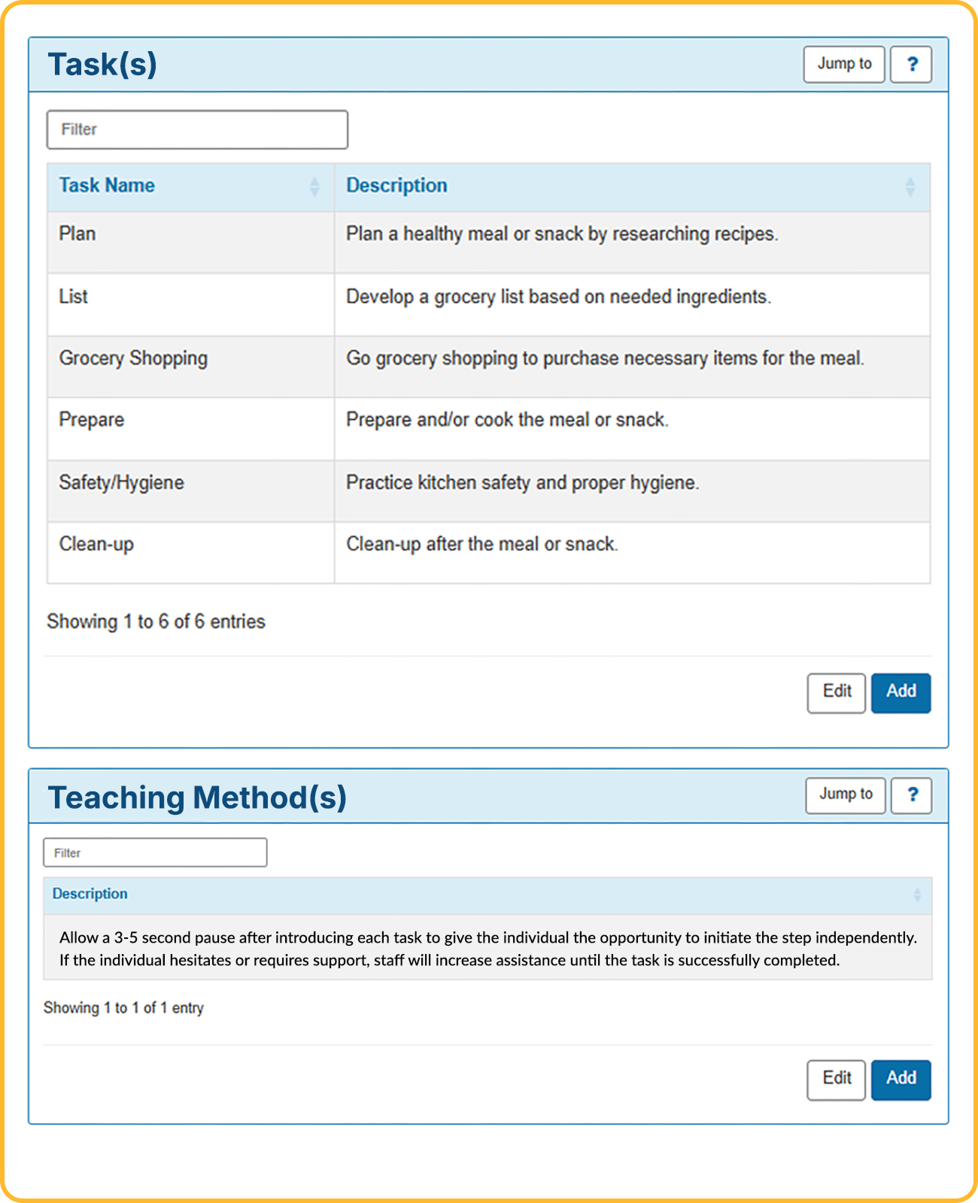Click the help question mark in Teaching Method(s) header

(x=911, y=795)
